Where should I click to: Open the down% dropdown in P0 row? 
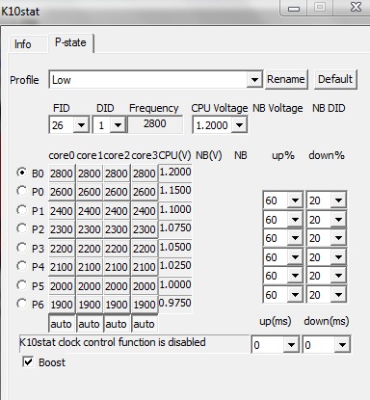pos(327,200)
